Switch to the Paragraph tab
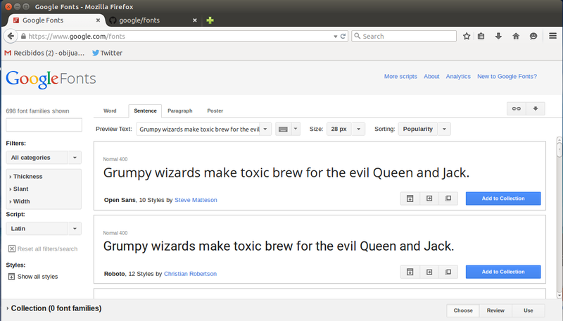 click(179, 111)
